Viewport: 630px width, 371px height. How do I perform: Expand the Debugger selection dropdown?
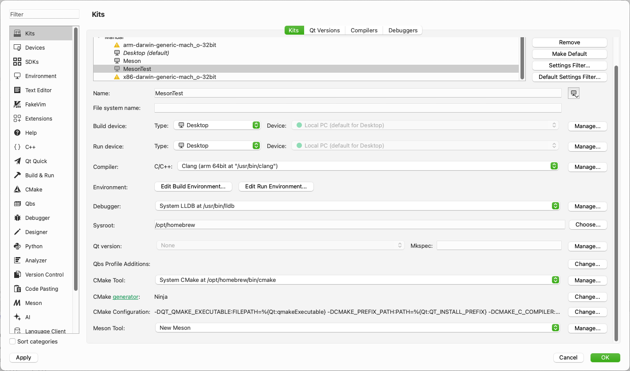356,206
